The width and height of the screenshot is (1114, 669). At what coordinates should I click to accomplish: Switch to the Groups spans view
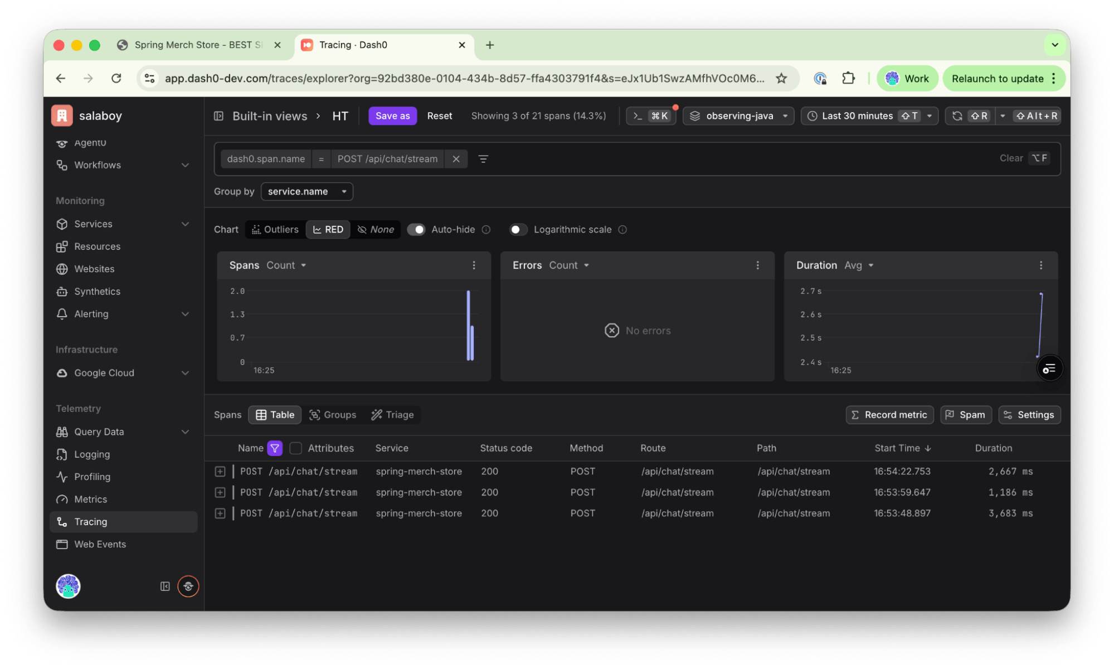(333, 415)
